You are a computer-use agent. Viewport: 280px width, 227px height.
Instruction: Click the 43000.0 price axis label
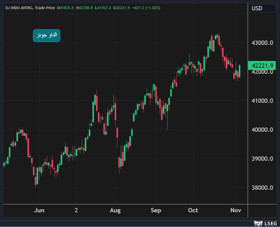point(262,43)
